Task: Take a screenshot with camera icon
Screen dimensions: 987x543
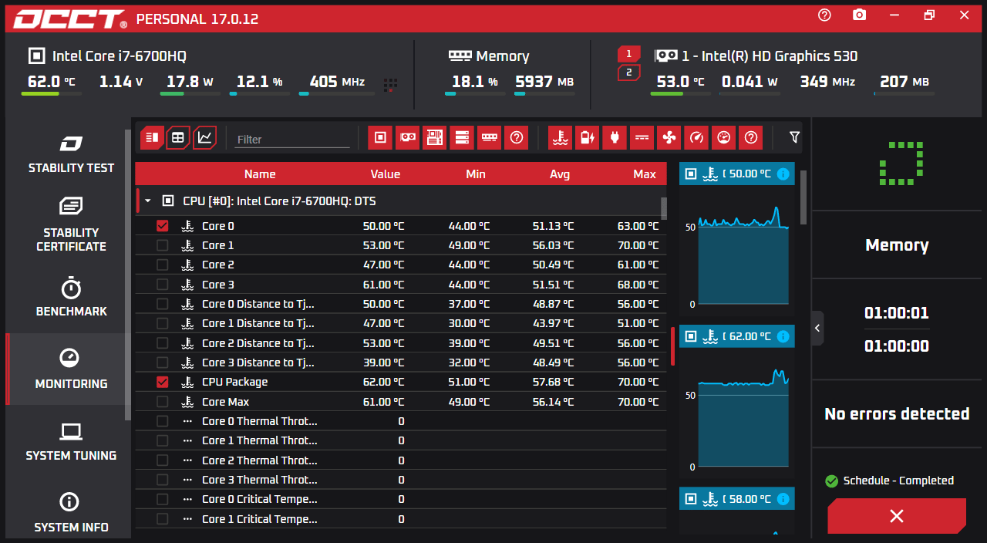Action: click(x=860, y=15)
